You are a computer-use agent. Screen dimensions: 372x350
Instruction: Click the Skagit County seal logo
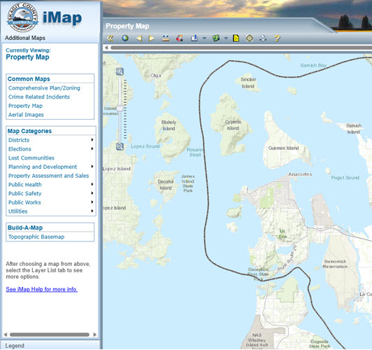click(22, 17)
